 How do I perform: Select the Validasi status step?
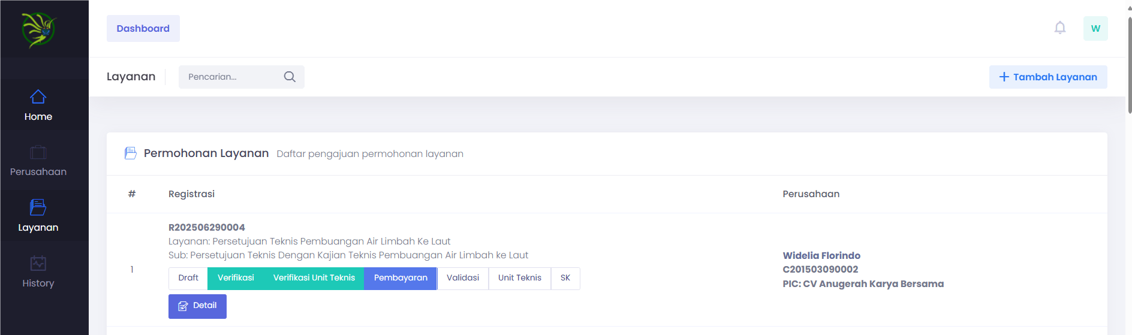(463, 278)
